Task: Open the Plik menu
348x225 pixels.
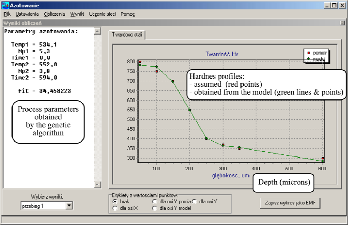Action: (7, 14)
